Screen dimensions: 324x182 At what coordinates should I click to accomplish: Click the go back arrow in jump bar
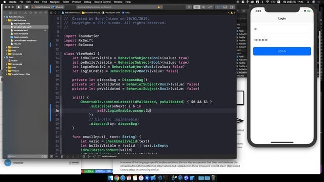pos(55,13)
